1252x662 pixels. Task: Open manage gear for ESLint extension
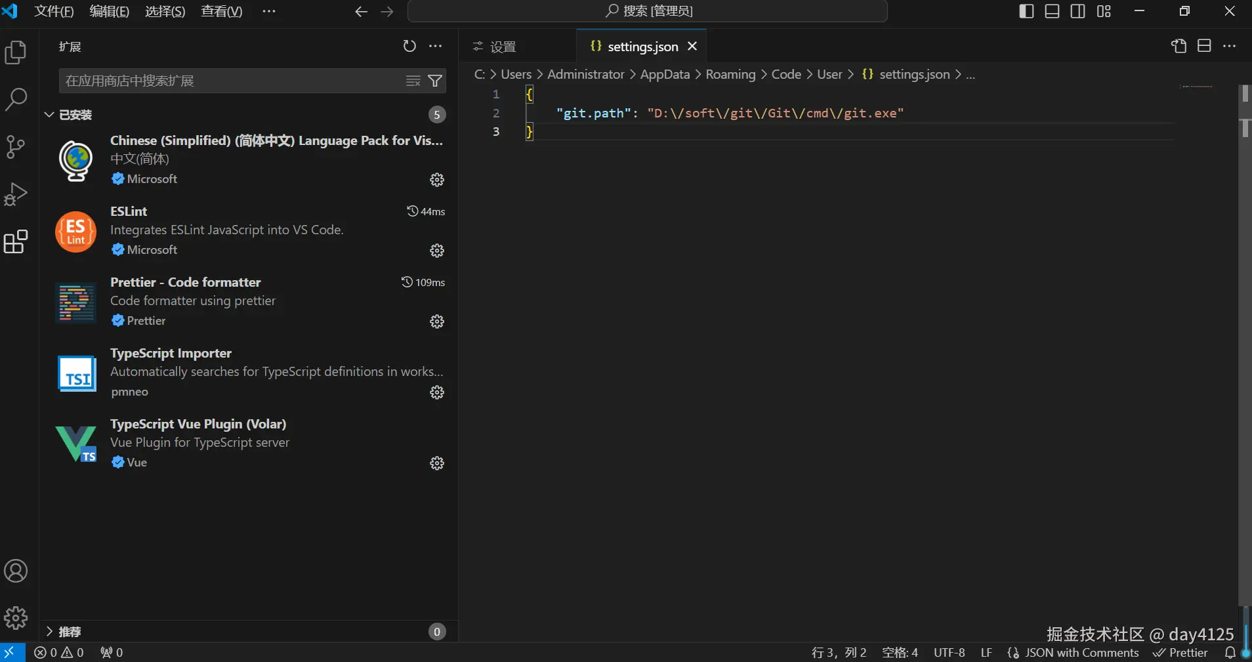click(x=437, y=251)
